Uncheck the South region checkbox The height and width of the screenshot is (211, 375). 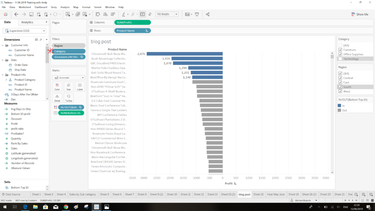point(340,87)
